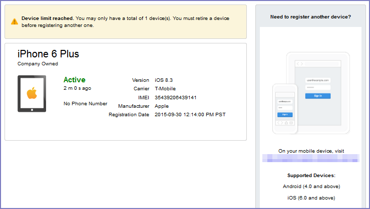The image size is (370, 209).
Task: Click the No Phone Number text
Action: point(86,103)
